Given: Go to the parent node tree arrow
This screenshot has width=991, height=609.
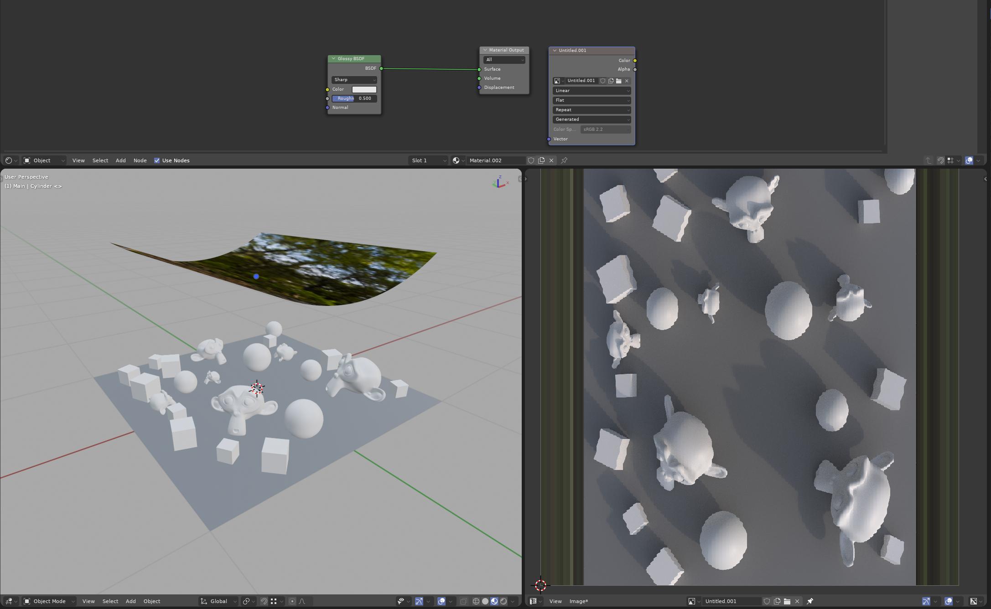Looking at the screenshot, I should tap(928, 160).
